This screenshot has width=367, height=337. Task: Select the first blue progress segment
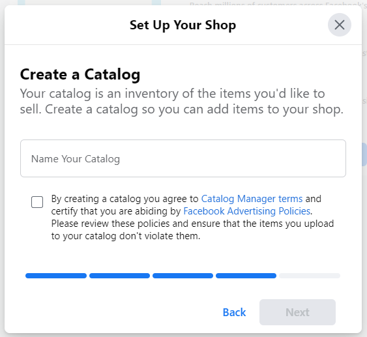tap(56, 276)
